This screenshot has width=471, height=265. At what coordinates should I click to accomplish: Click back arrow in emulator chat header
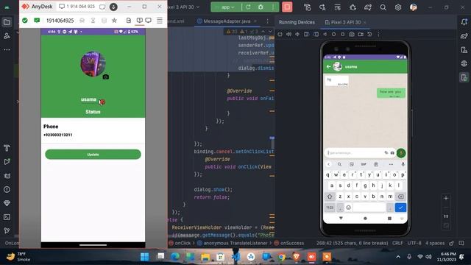328,67
